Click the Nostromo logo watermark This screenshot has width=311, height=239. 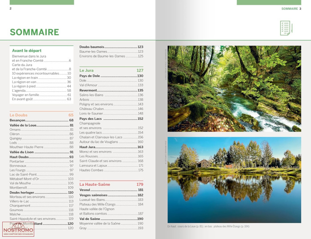tap(18, 230)
